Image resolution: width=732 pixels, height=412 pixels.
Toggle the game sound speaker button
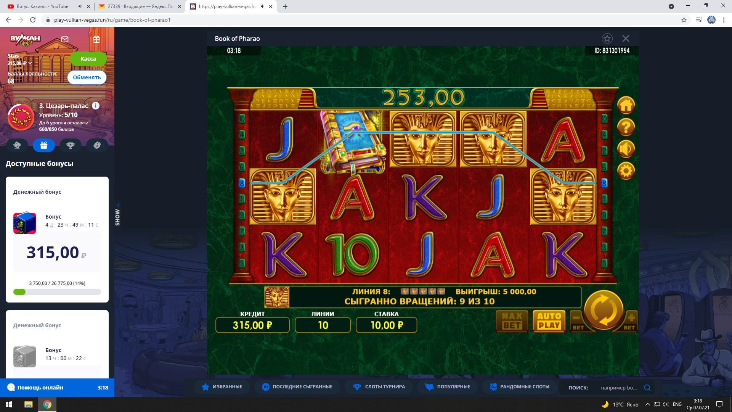coord(626,149)
